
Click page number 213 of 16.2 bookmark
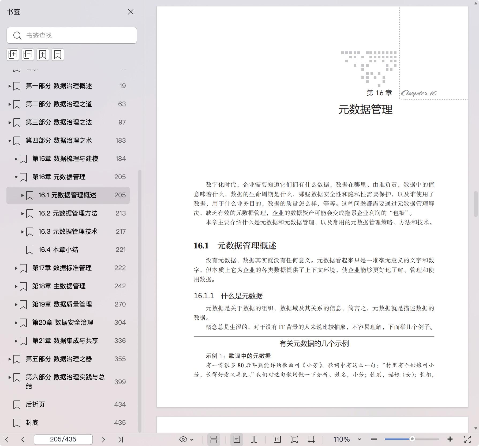121,213
